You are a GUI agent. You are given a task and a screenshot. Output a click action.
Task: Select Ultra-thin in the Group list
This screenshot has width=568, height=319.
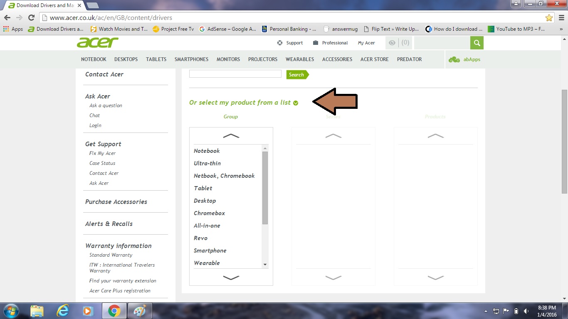pos(207,163)
